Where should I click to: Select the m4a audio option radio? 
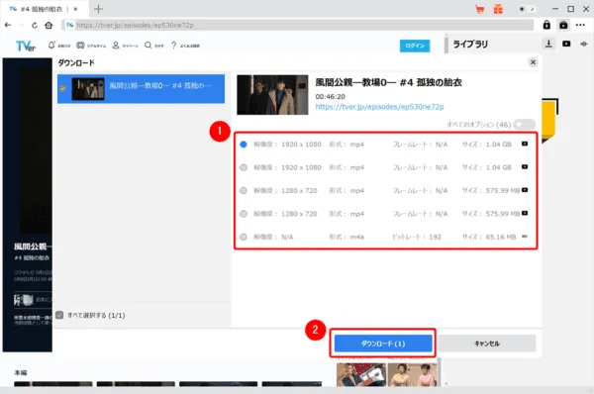pos(244,237)
